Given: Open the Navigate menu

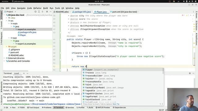Looking at the screenshot, I should (x=21, y=8).
